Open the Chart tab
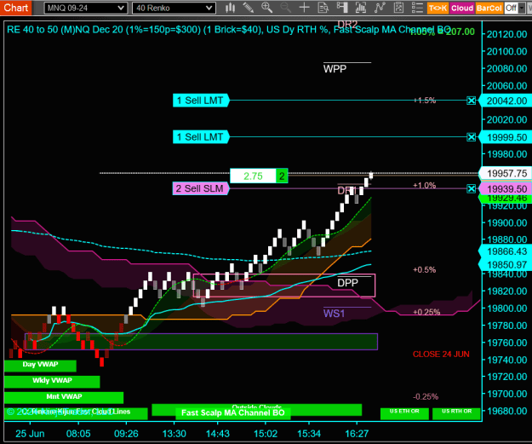Viewport: 532px width, 444px height. (x=15, y=8)
